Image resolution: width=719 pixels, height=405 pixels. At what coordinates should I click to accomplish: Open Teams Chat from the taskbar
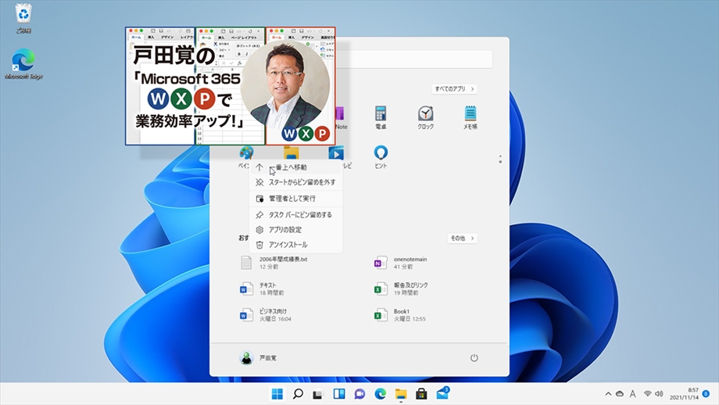pos(359,393)
